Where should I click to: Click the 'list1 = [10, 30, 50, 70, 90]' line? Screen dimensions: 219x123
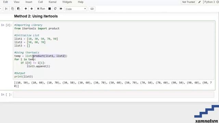tap(36, 39)
